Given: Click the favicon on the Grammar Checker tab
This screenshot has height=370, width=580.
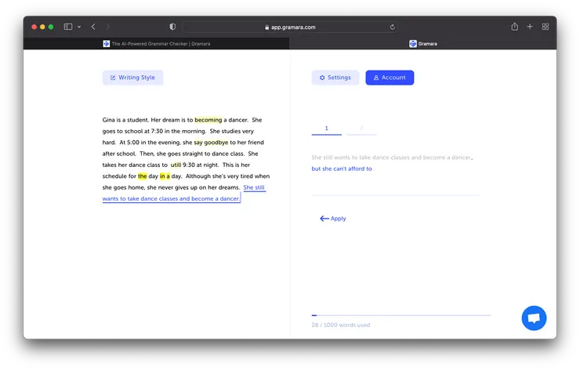Looking at the screenshot, I should 106,44.
